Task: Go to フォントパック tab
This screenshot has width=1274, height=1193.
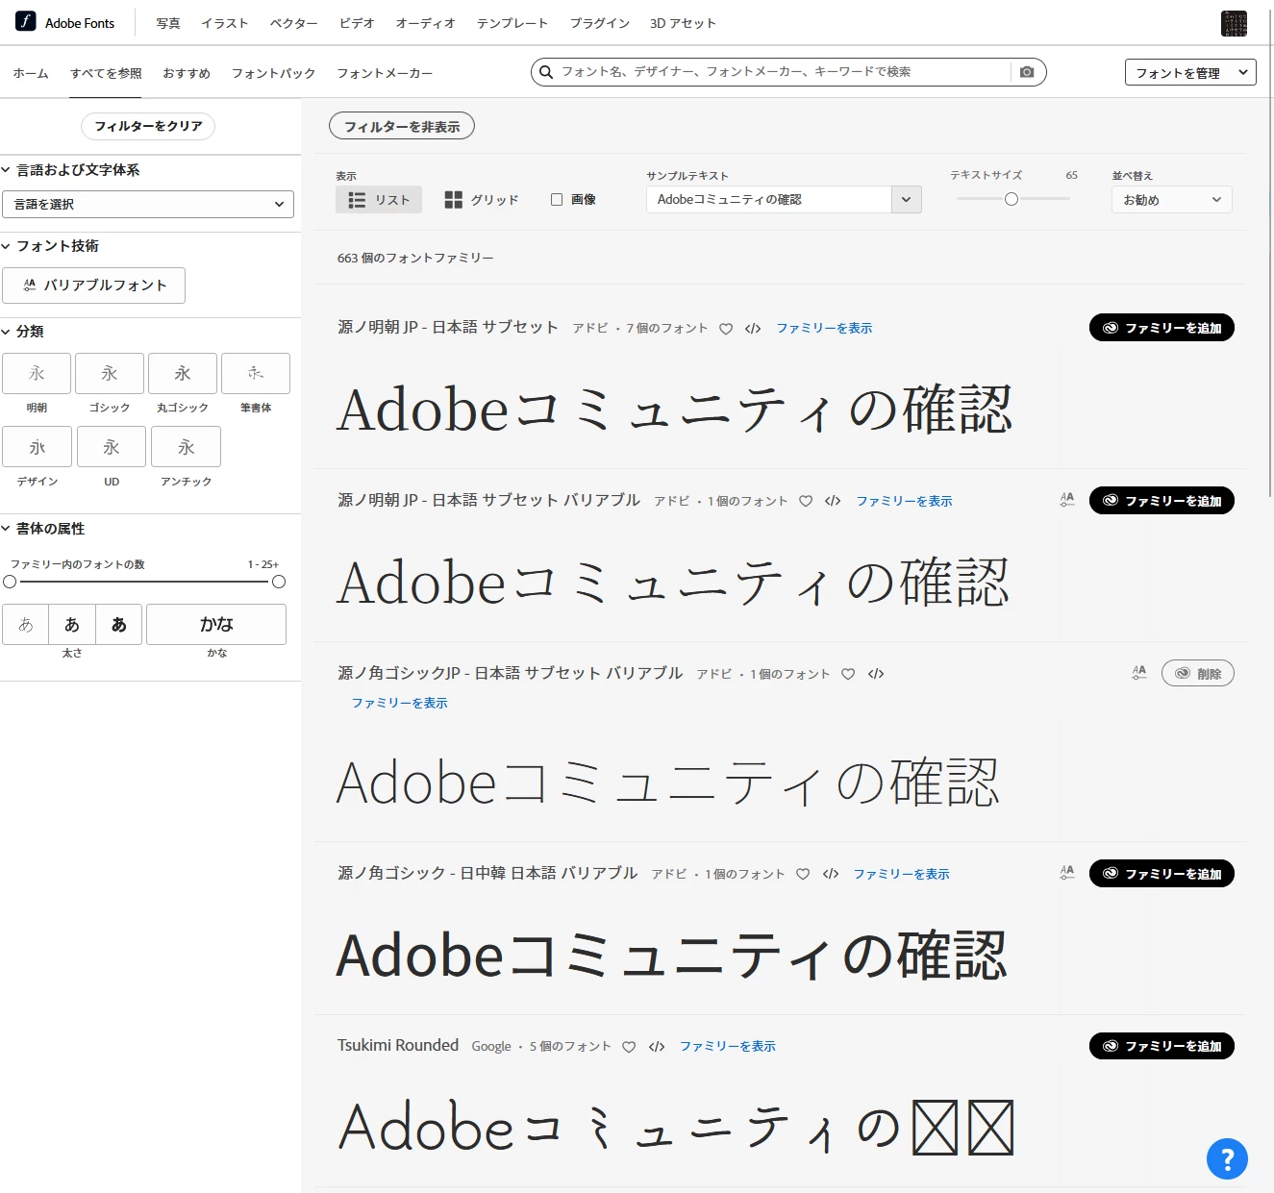Action: (x=273, y=73)
